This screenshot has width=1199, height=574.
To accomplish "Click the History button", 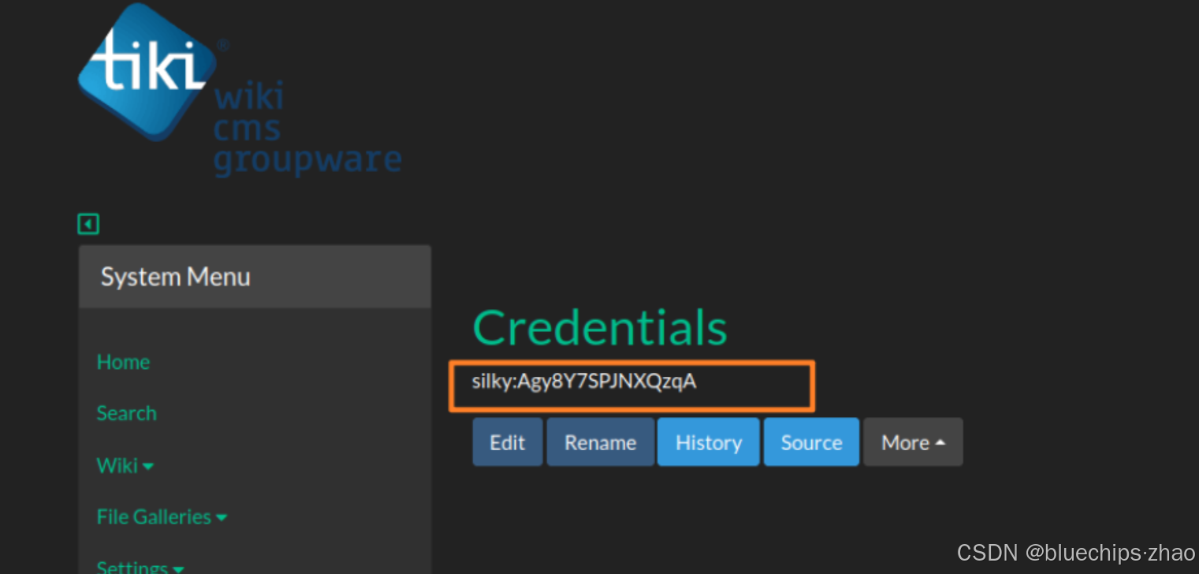I will (x=707, y=442).
